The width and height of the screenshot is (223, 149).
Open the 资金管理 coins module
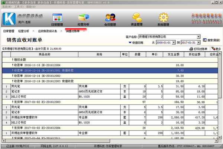point(137,19)
